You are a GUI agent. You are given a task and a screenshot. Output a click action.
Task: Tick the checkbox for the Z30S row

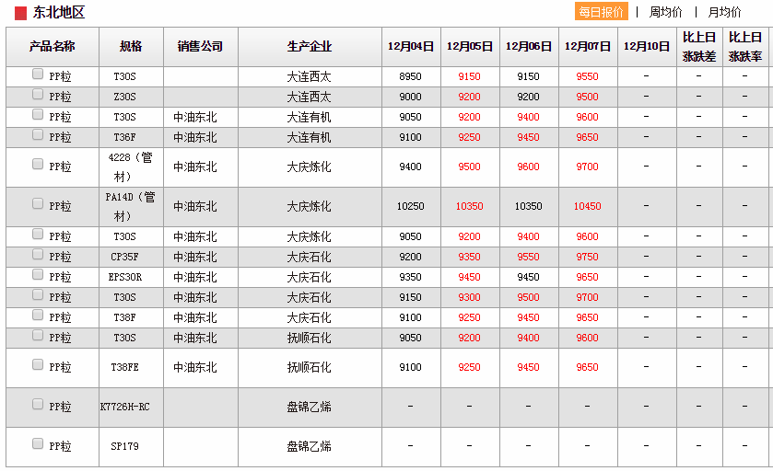[38, 95]
